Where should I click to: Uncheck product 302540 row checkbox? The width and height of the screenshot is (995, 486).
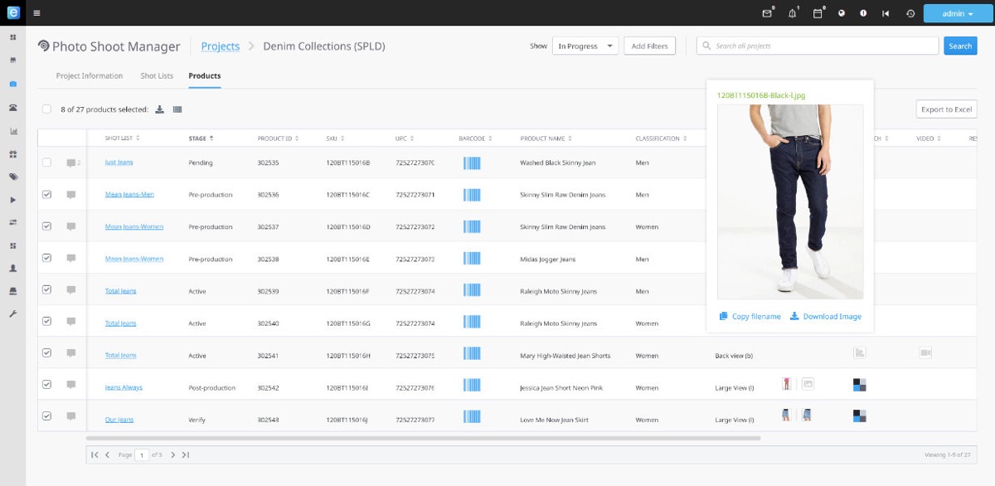[46, 323]
